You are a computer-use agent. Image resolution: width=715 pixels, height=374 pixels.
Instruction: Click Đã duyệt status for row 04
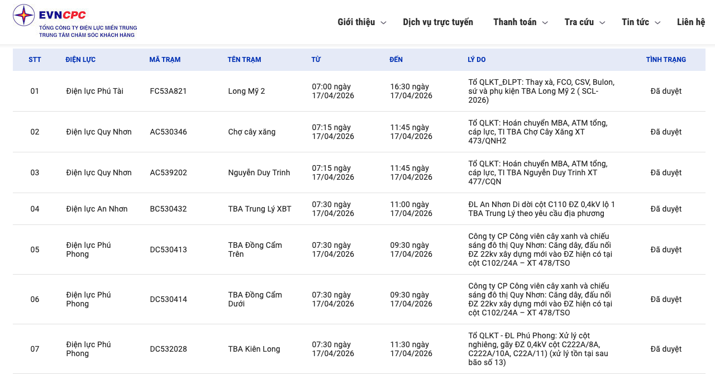coord(666,209)
